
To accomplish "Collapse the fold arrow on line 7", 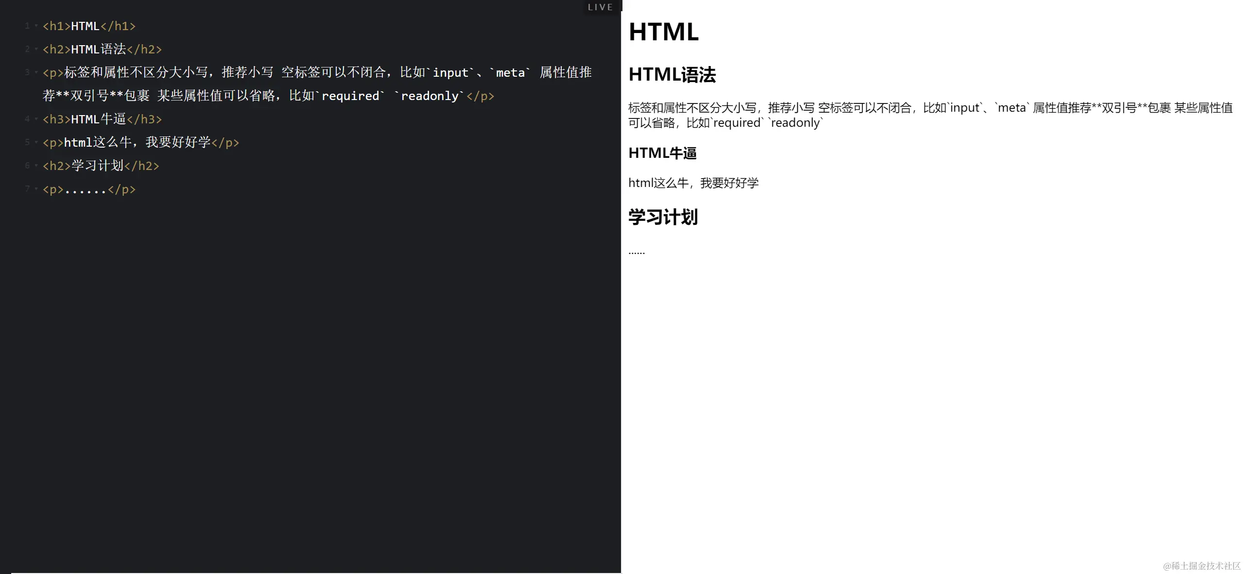I will click(x=36, y=189).
